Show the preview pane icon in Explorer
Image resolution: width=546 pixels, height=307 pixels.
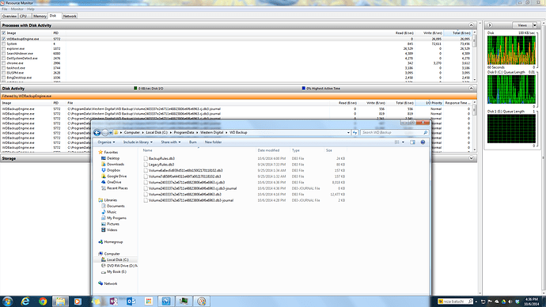(x=412, y=142)
